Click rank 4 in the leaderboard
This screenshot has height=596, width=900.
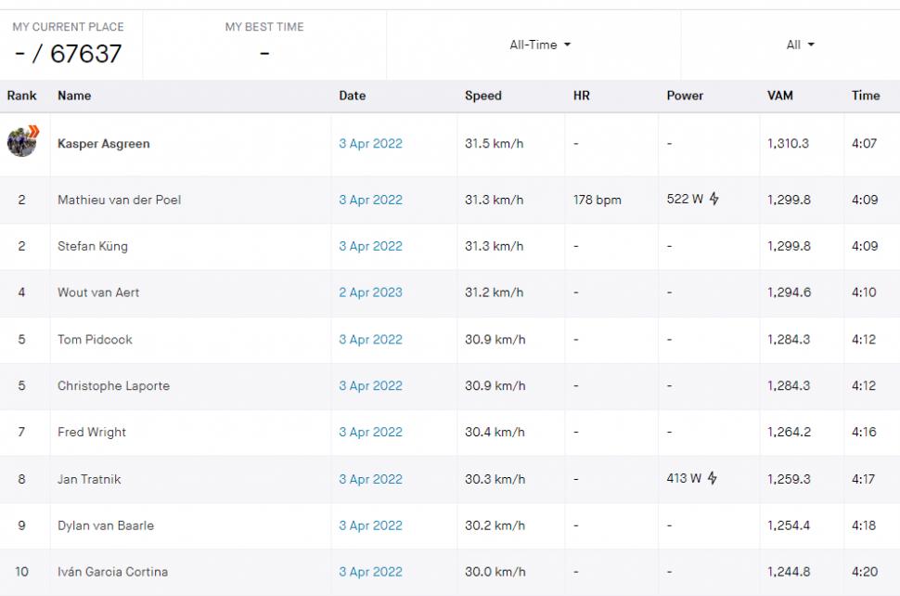tap(22, 292)
